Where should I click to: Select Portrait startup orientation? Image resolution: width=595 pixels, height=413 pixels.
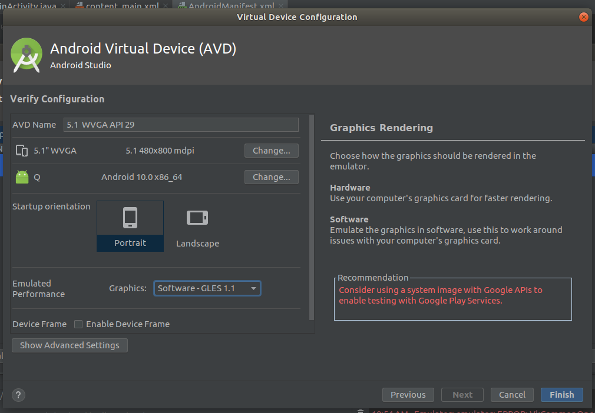(x=130, y=226)
